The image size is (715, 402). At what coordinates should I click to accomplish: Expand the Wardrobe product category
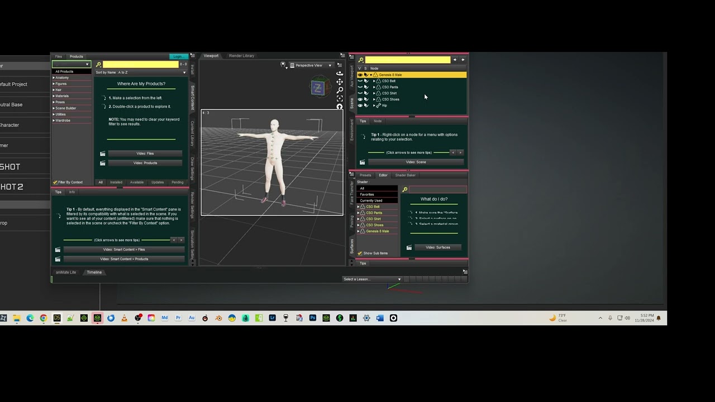click(x=54, y=121)
